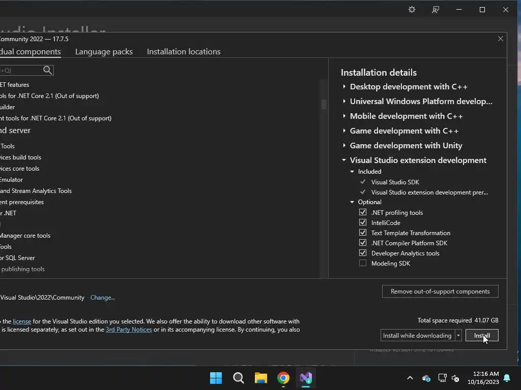
Task: Close the modify dialog with X
Action: tap(501, 39)
